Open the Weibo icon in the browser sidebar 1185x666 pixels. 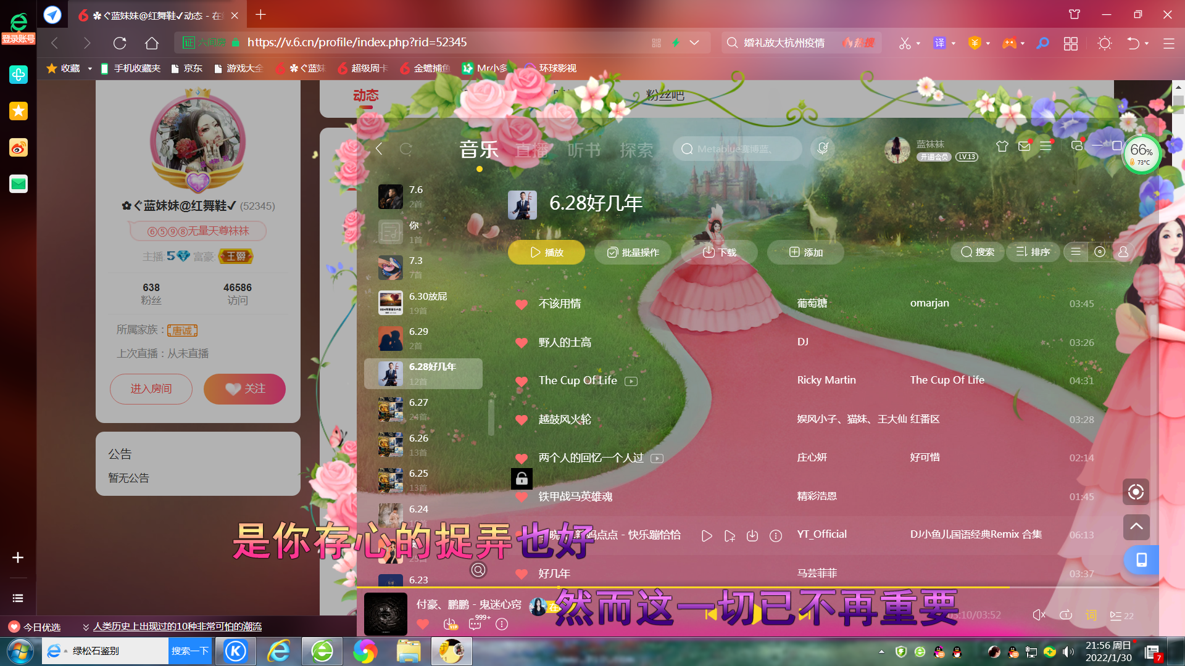[x=19, y=147]
